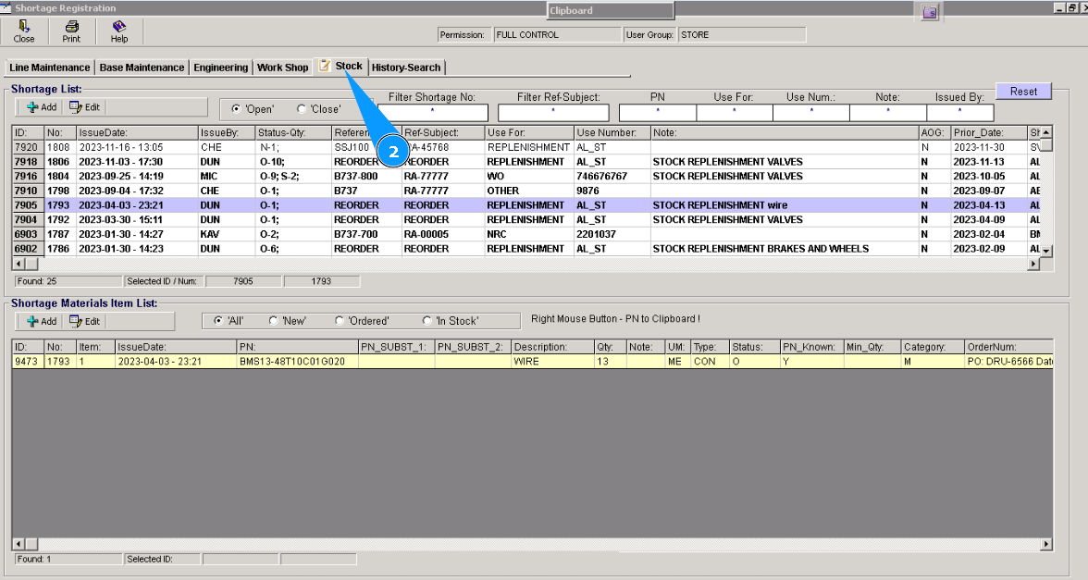Edit the selected shortage list entry

click(84, 107)
